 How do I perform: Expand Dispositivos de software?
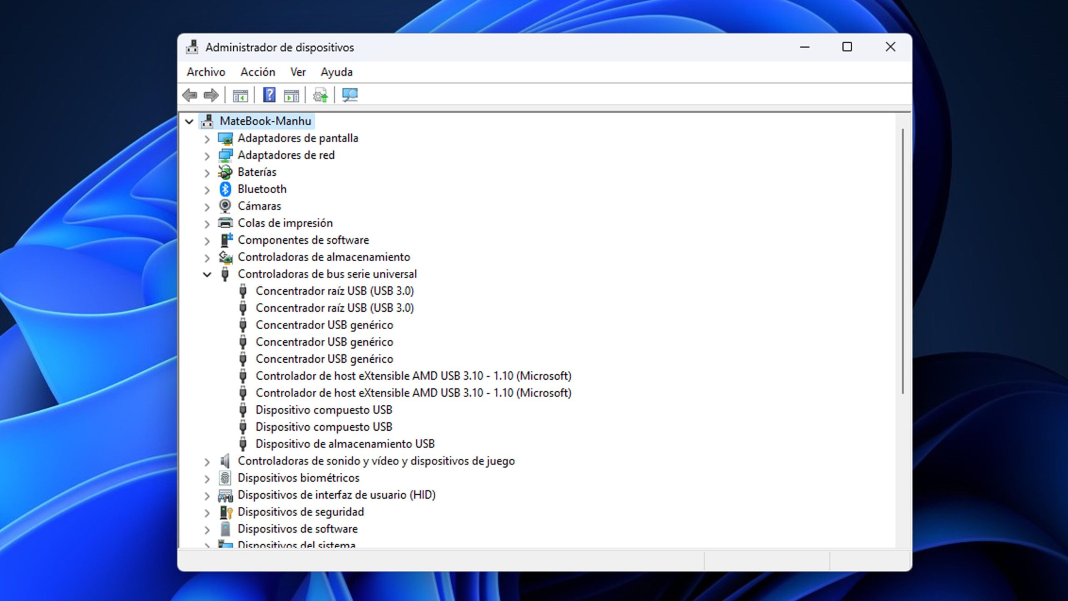tap(207, 530)
